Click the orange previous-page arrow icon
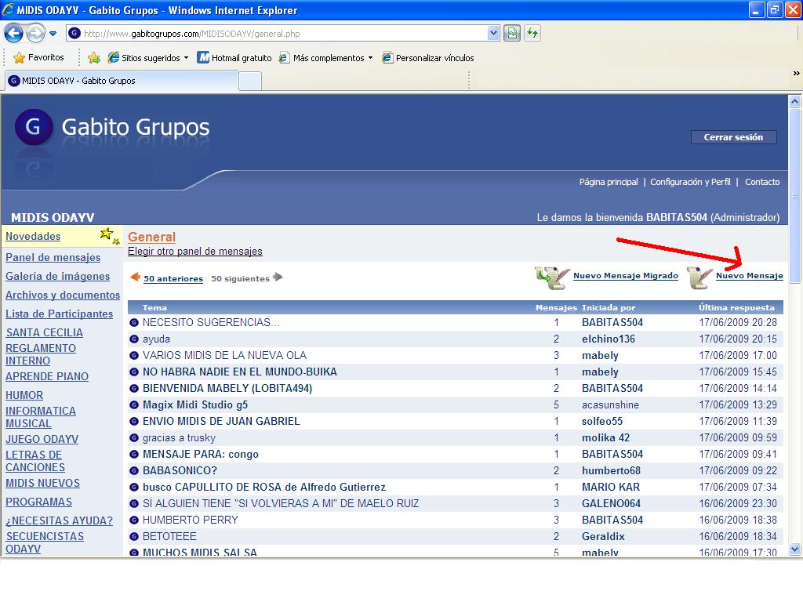The height and width of the screenshot is (602, 803). pyautogui.click(x=135, y=277)
